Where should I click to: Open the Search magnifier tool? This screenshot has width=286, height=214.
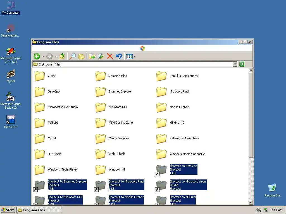pos(73,56)
